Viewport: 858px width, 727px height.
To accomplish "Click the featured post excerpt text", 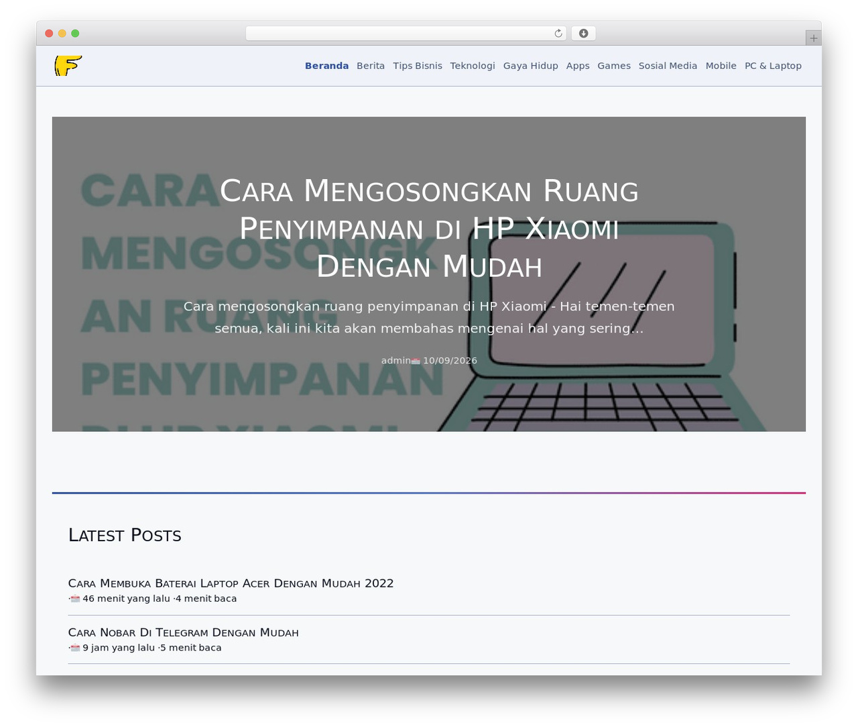I will [x=429, y=317].
